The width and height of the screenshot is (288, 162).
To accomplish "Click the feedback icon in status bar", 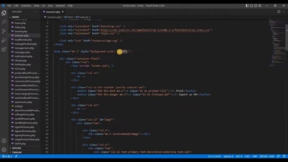I will (279, 156).
